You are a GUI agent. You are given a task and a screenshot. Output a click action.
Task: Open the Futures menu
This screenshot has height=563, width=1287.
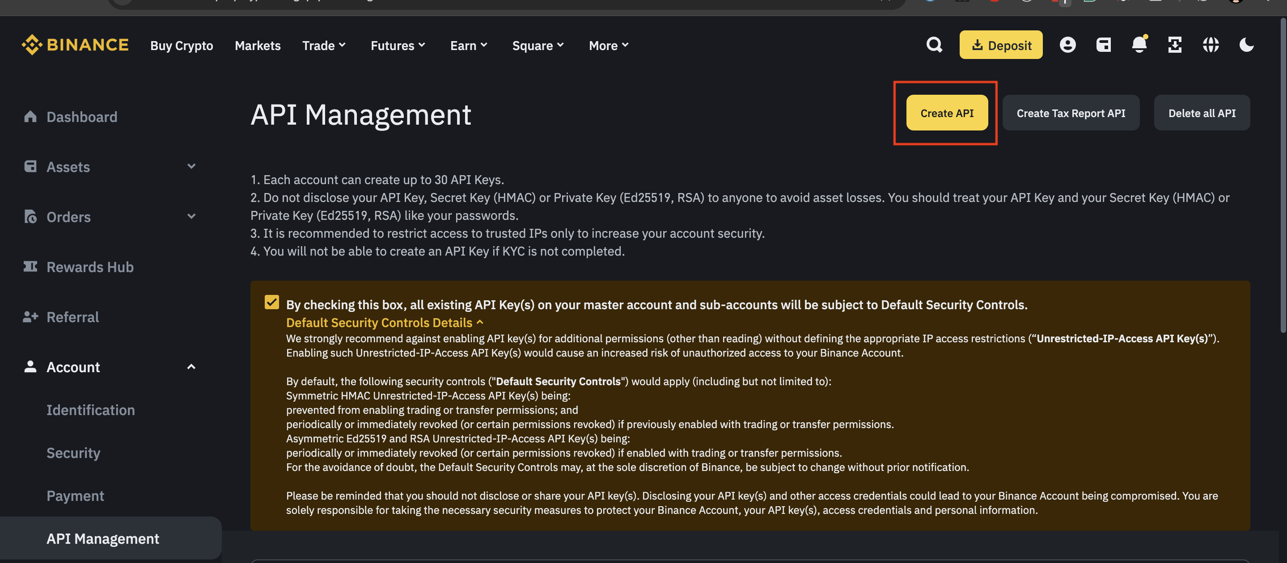click(397, 46)
